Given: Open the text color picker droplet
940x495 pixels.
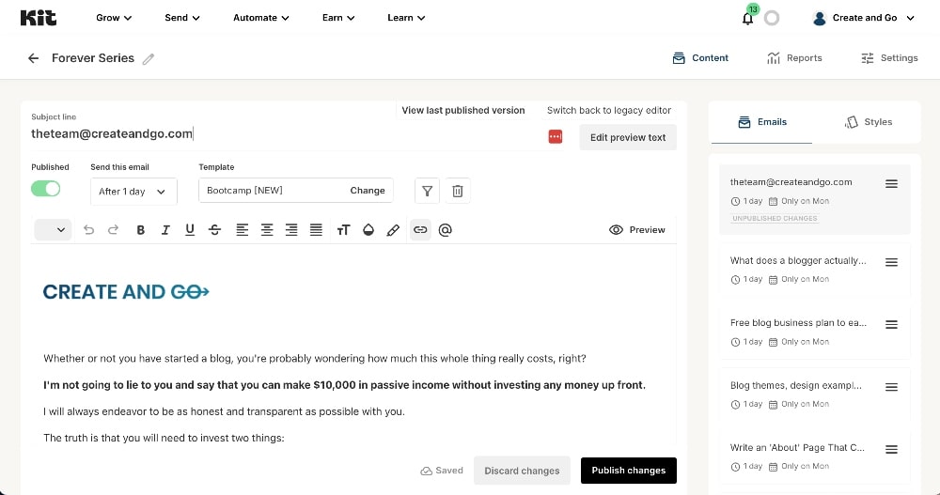Looking at the screenshot, I should (x=368, y=229).
